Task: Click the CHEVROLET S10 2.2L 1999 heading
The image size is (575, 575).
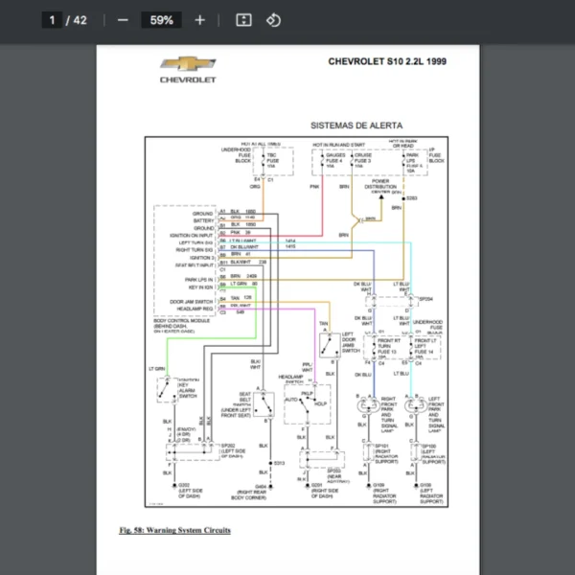Action: [x=387, y=61]
